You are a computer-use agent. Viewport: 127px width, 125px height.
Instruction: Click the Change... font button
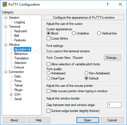112,58
